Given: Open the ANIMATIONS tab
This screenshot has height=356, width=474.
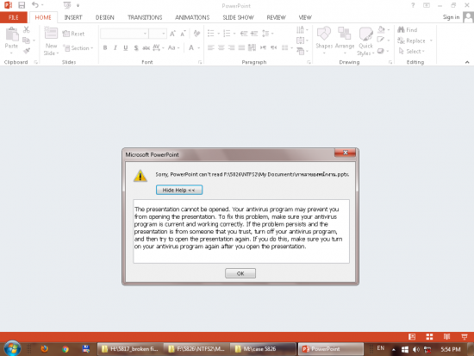Looking at the screenshot, I should (192, 17).
